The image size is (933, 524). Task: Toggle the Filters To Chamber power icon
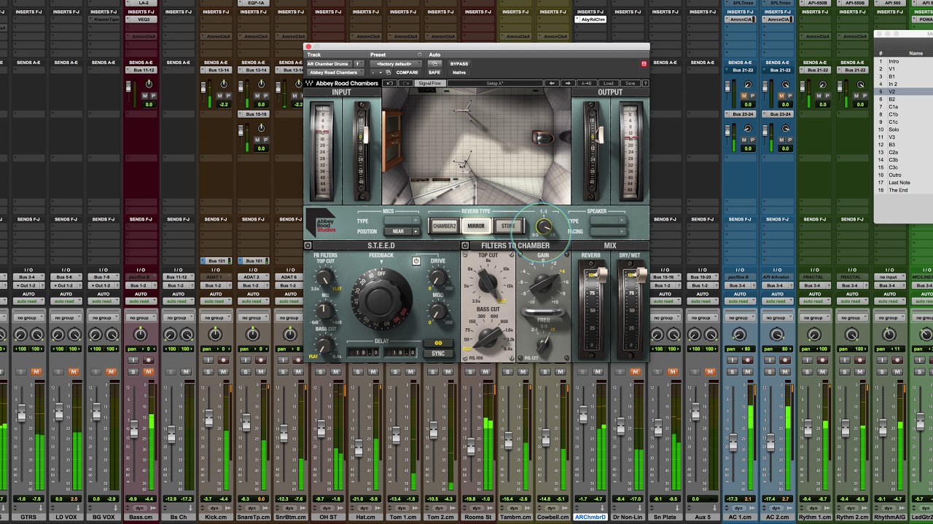point(465,246)
